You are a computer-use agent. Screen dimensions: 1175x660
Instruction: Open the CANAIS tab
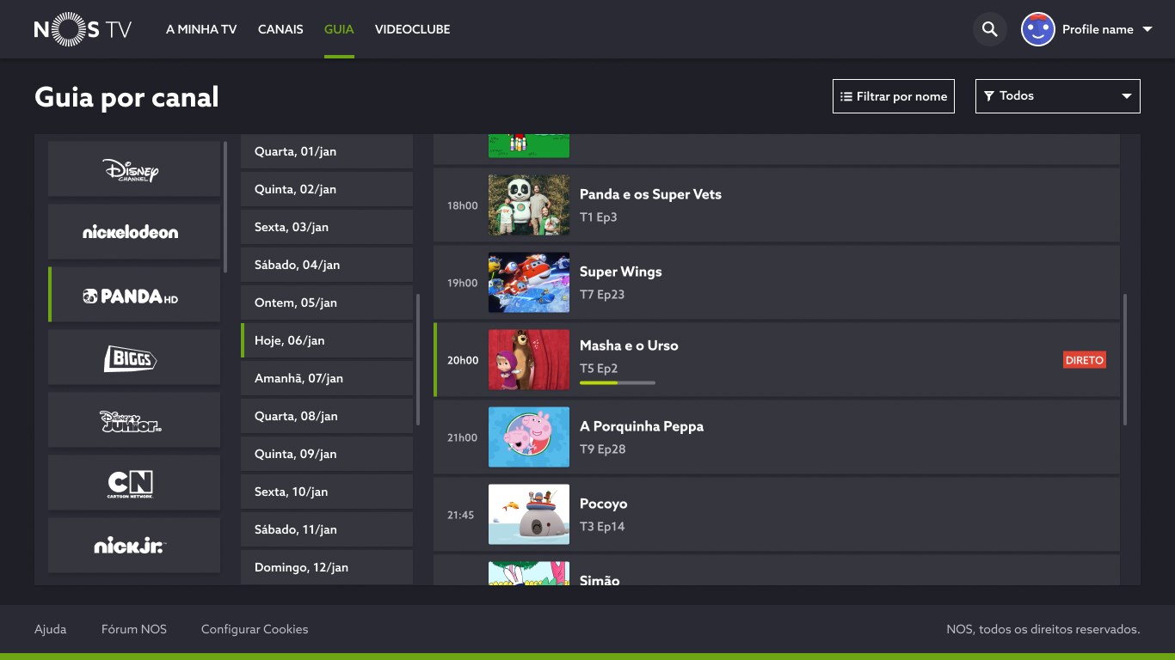click(280, 29)
